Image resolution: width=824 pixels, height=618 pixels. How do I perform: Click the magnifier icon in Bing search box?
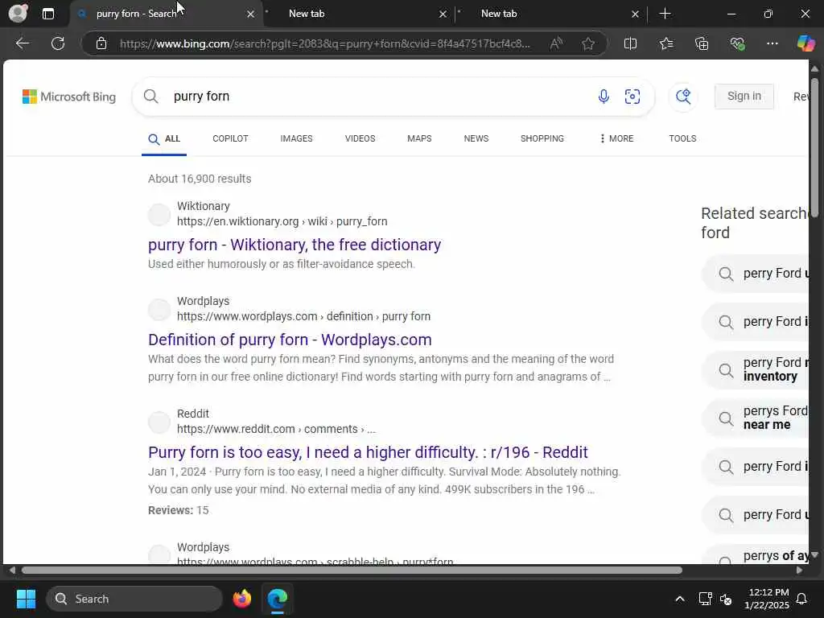coord(150,97)
